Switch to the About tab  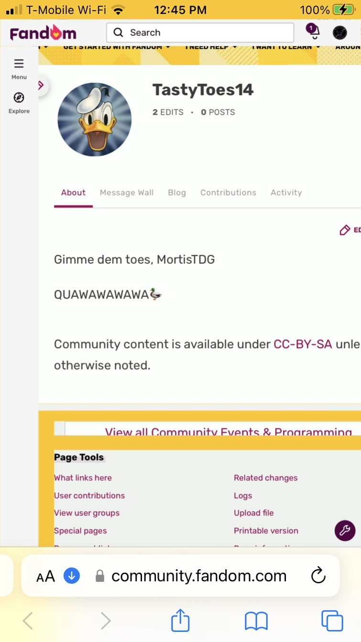(x=73, y=193)
